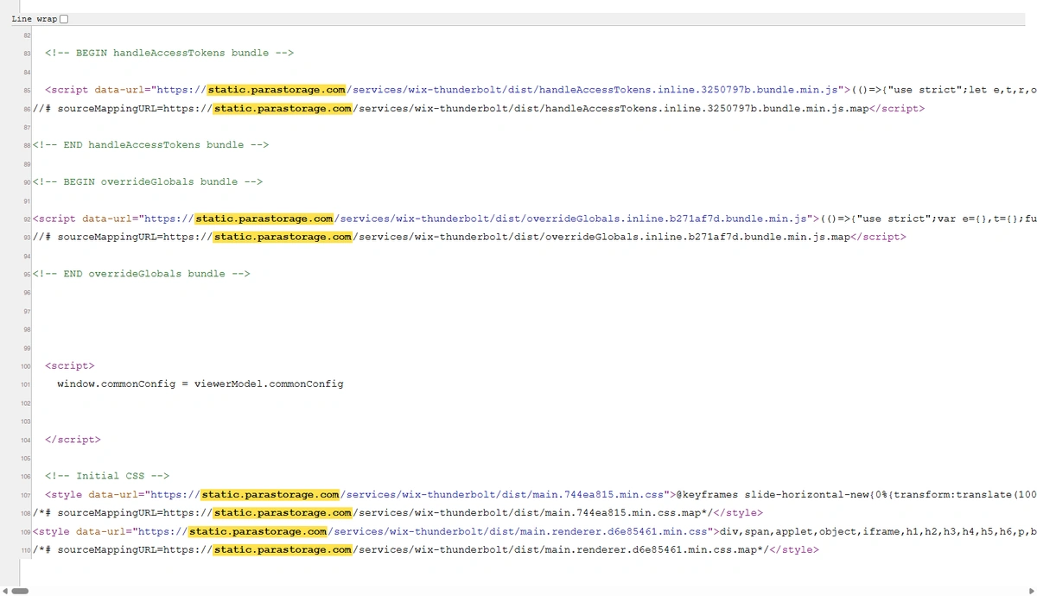Click the main.renderer.d6e85461.min.css URL on line 109

pos(423,531)
